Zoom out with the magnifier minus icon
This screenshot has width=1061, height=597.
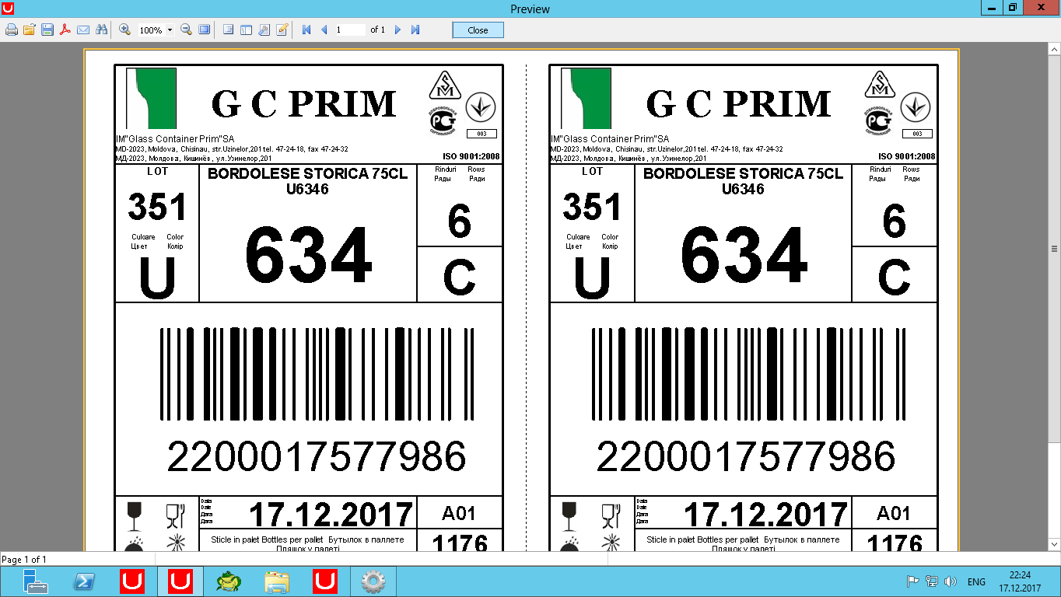click(x=187, y=30)
